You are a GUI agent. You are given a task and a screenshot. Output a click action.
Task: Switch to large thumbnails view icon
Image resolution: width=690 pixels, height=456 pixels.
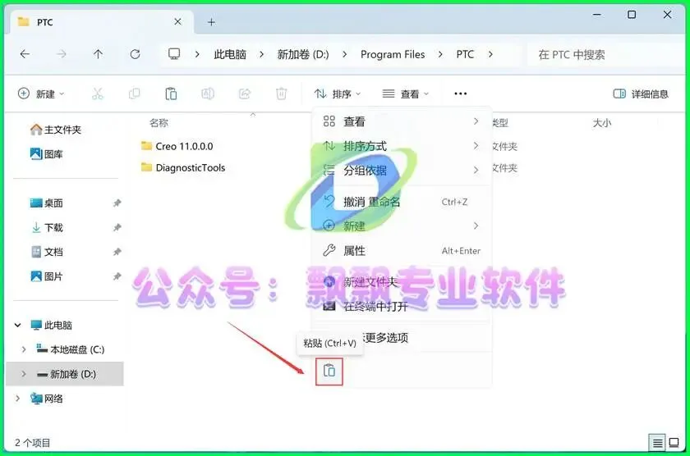(x=674, y=443)
